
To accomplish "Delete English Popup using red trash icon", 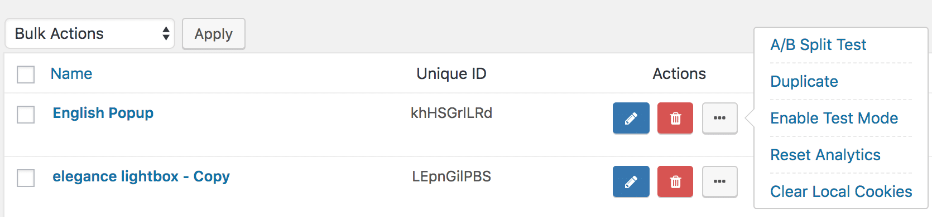I will coord(675,118).
